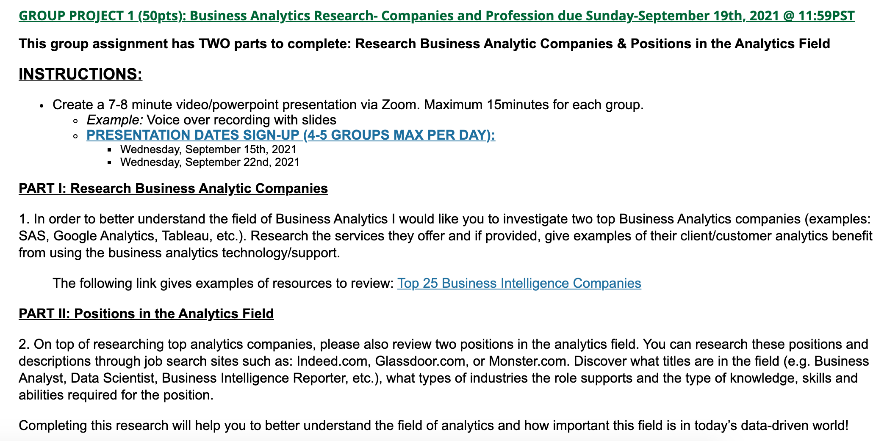Click PART I Research Business Analytic Companies heading
Image resolution: width=887 pixels, height=441 pixels.
[x=173, y=188]
